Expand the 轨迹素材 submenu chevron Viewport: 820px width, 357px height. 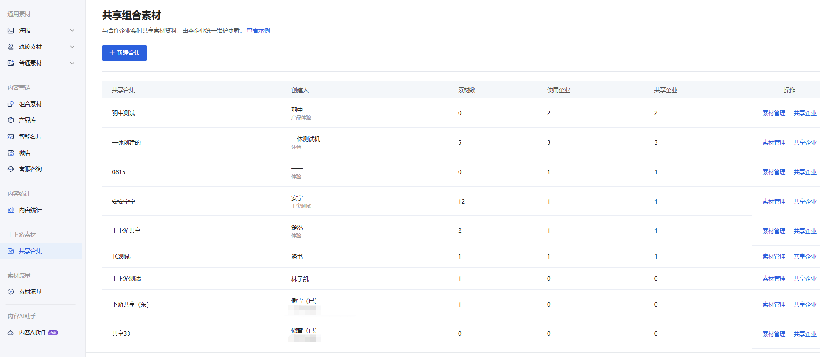coord(72,47)
